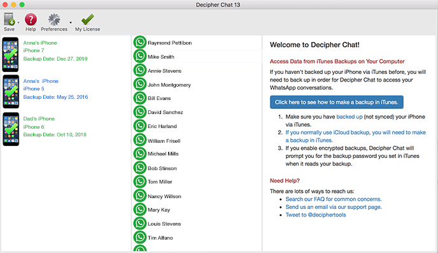The width and height of the screenshot is (438, 253).
Task: Select the William Frisell contact name
Action: [164, 141]
